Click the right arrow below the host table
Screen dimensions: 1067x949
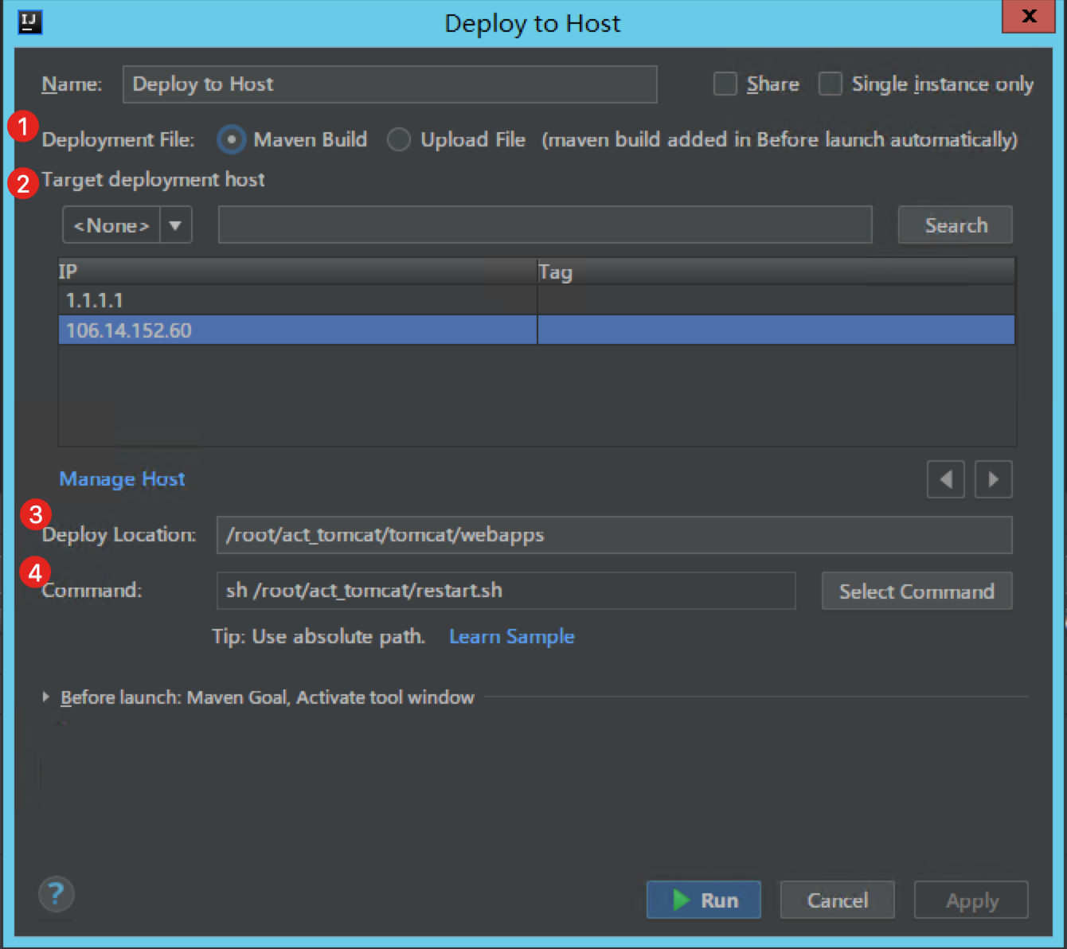click(993, 478)
